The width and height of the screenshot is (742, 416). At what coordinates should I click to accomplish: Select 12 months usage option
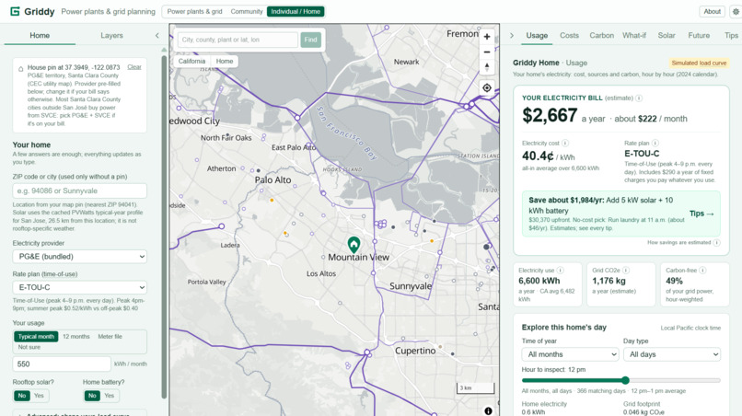(x=76, y=337)
